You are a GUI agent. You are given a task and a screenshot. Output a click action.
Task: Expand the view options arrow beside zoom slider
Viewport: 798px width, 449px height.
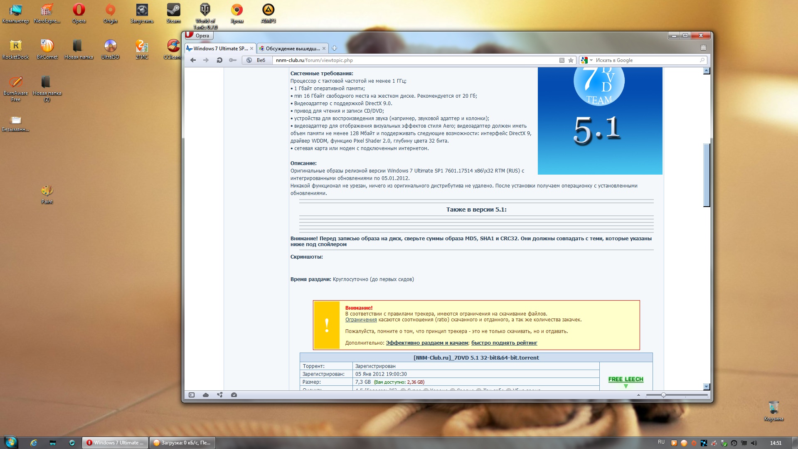(x=638, y=395)
